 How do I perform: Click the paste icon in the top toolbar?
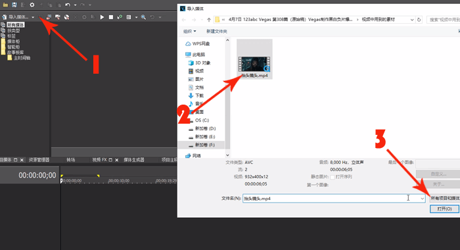point(59,5)
